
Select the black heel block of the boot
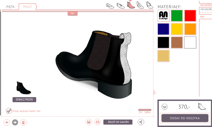coord(115,89)
